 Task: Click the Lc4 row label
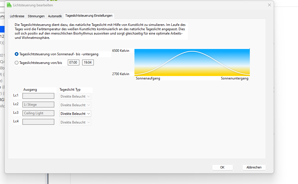pyautogui.click(x=16, y=121)
